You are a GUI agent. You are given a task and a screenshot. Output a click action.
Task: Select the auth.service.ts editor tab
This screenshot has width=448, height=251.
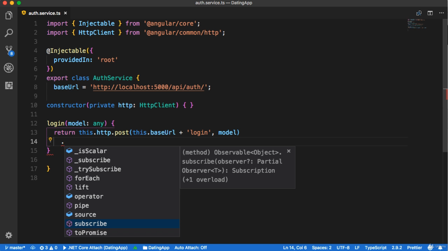tap(44, 13)
